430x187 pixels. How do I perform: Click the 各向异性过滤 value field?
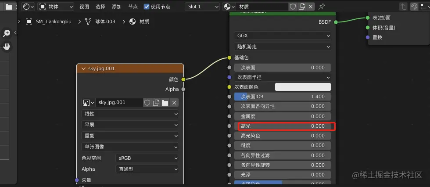(283, 155)
